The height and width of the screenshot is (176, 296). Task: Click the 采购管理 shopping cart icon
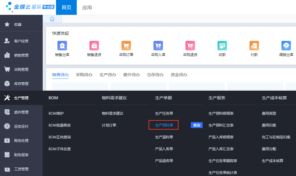[x=7, y=69]
